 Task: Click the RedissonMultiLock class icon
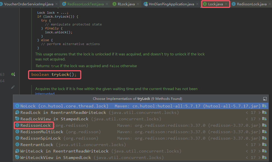pos(17,132)
